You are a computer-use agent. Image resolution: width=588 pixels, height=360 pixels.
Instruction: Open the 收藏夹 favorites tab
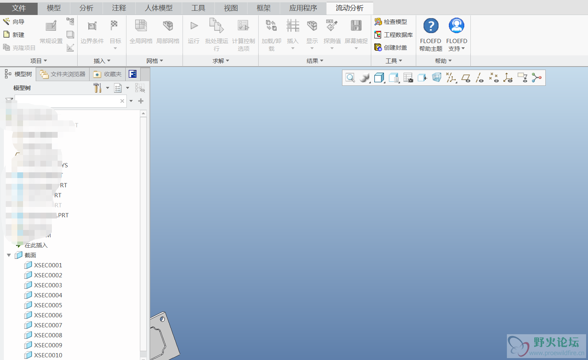tap(108, 74)
